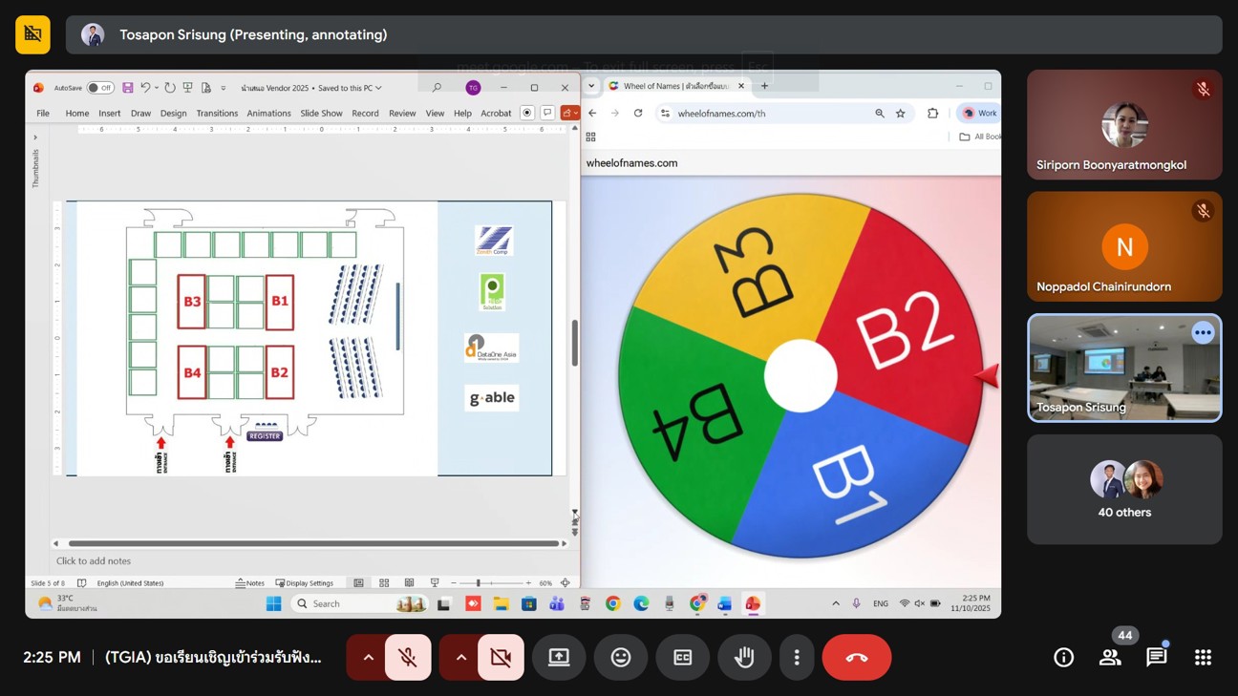This screenshot has height=696, width=1238.
Task: Switch to Slide Sorter view icon
Action: tap(384, 582)
